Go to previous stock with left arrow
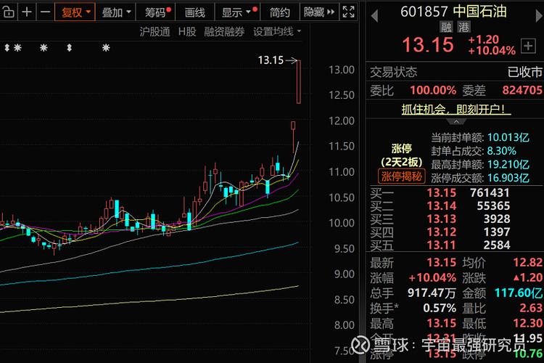 point(374,16)
